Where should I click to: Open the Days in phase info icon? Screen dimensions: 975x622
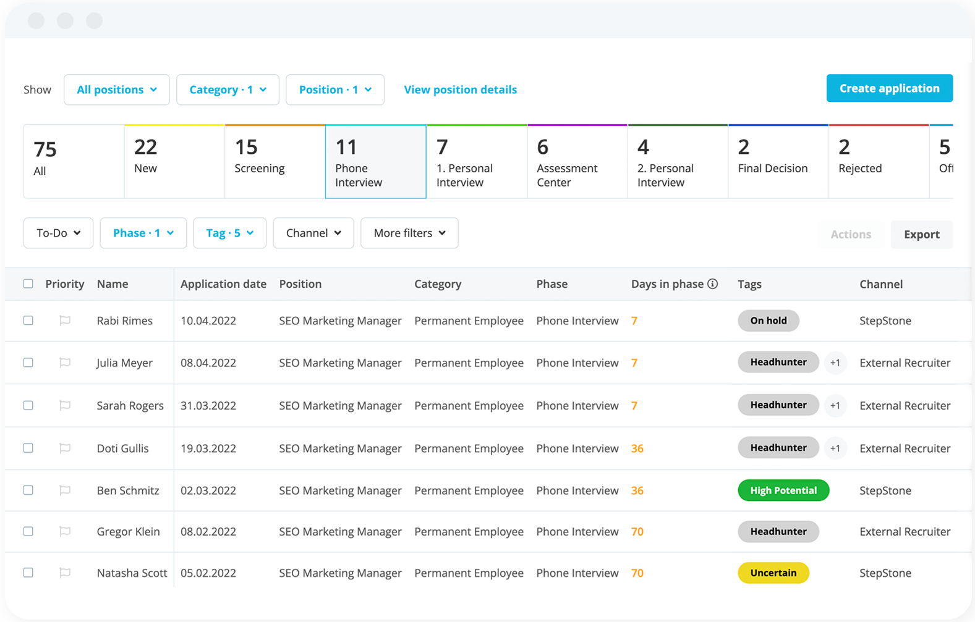[713, 284]
